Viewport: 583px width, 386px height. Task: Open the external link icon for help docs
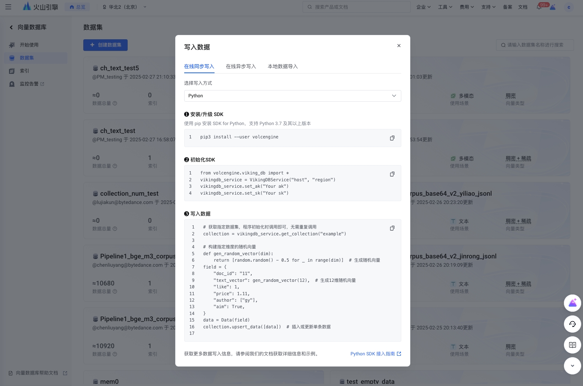tap(65, 373)
